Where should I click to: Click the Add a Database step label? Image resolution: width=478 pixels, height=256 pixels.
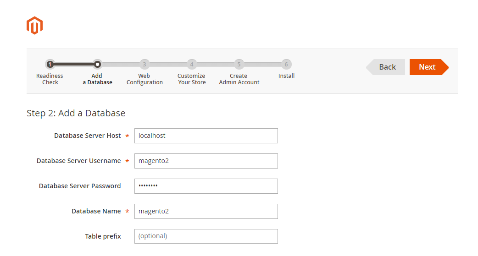[97, 79]
